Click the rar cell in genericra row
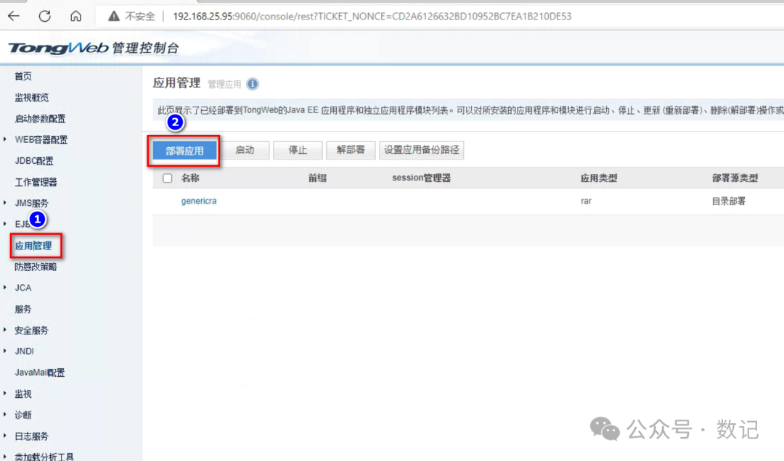This screenshot has width=784, height=461. [x=586, y=201]
